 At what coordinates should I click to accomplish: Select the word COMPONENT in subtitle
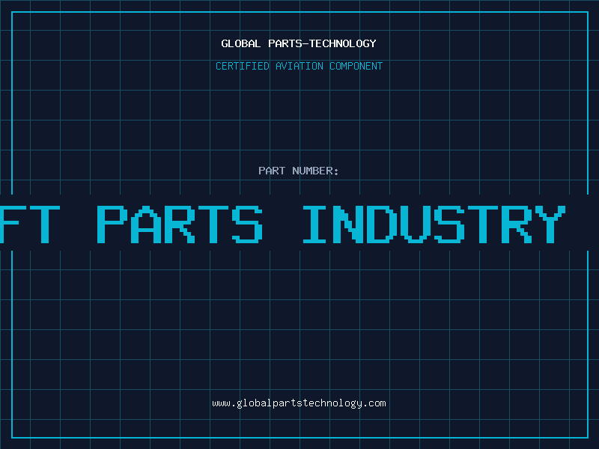356,66
